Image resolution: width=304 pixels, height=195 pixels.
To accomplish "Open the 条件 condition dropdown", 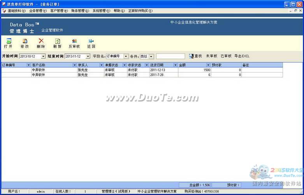I will click(x=151, y=57).
